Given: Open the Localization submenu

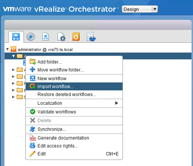Looking at the screenshot, I should tap(74, 103).
